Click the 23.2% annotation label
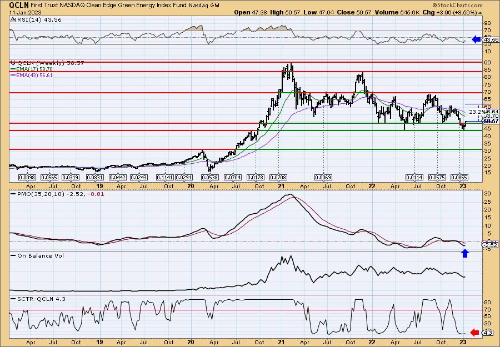Viewport: 500px width, 347px height. 476,112
